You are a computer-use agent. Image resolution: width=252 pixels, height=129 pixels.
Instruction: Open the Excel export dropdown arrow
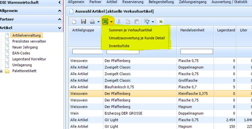click(111, 22)
